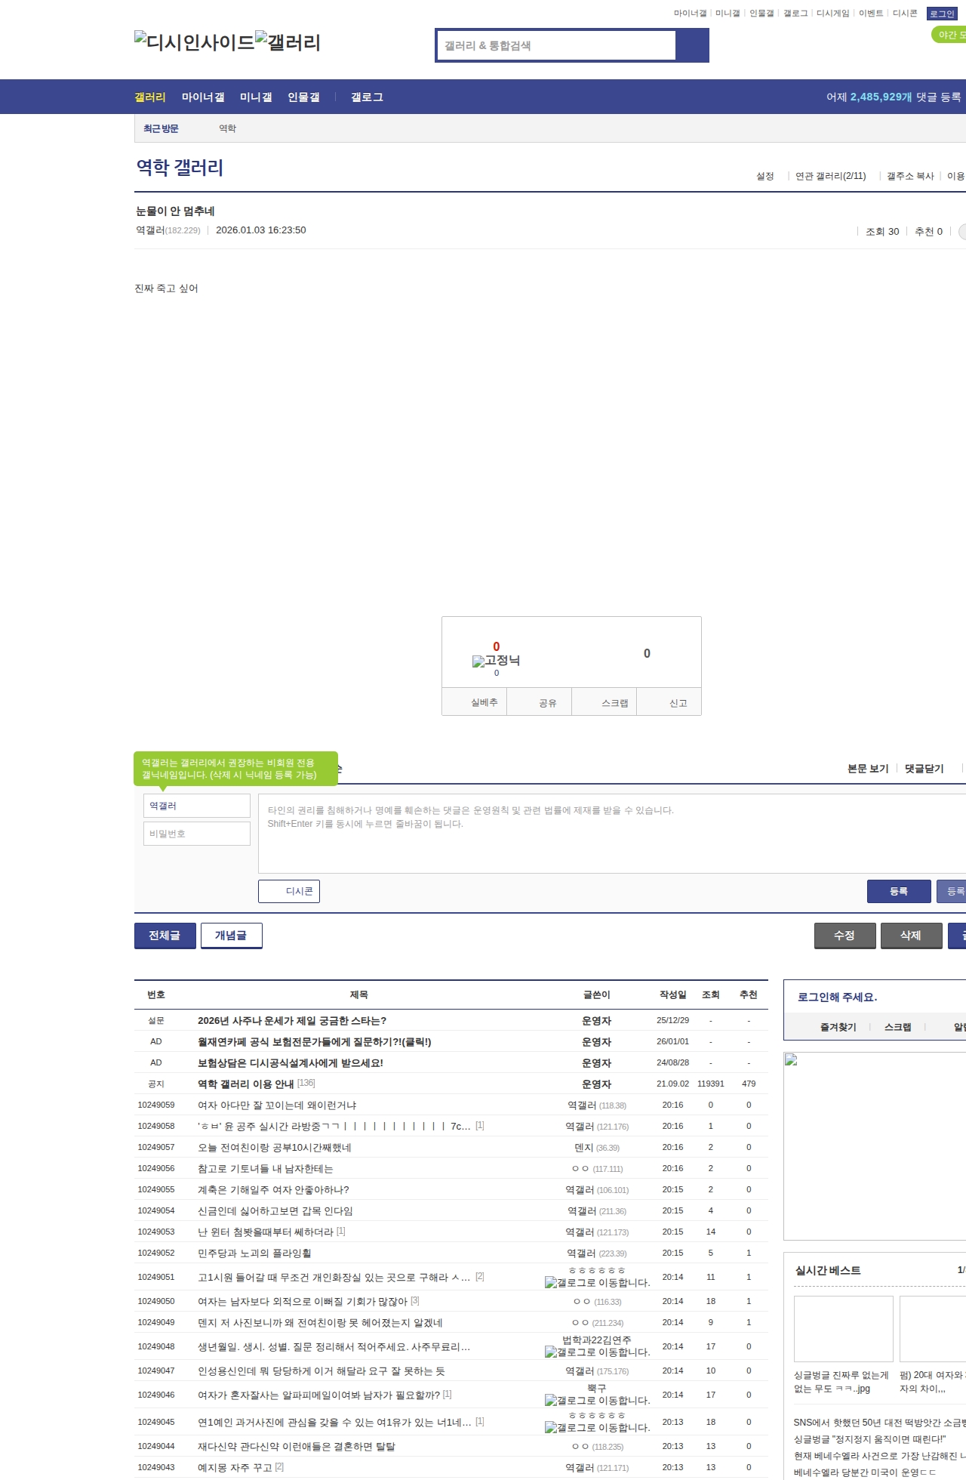Open post 예지몽 자주 꾸고
This screenshot has width=966, height=1480.
click(x=235, y=1468)
